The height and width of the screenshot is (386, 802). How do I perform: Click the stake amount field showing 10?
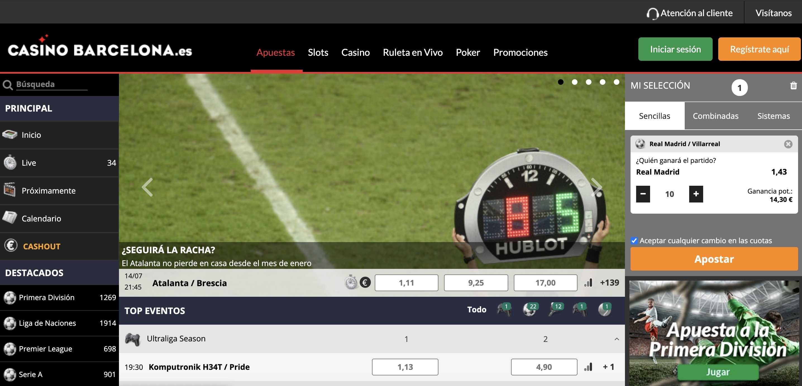click(669, 194)
